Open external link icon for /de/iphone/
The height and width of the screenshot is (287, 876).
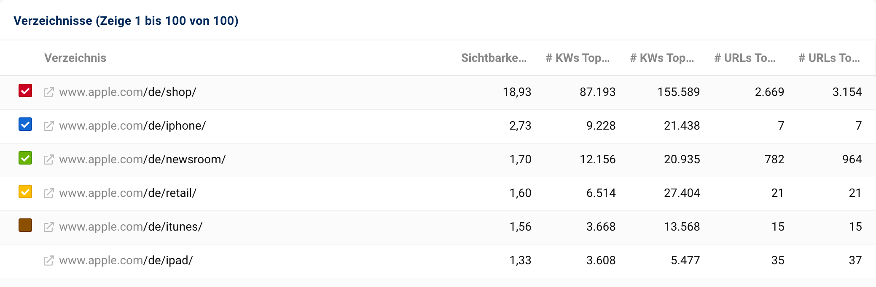pyautogui.click(x=49, y=126)
